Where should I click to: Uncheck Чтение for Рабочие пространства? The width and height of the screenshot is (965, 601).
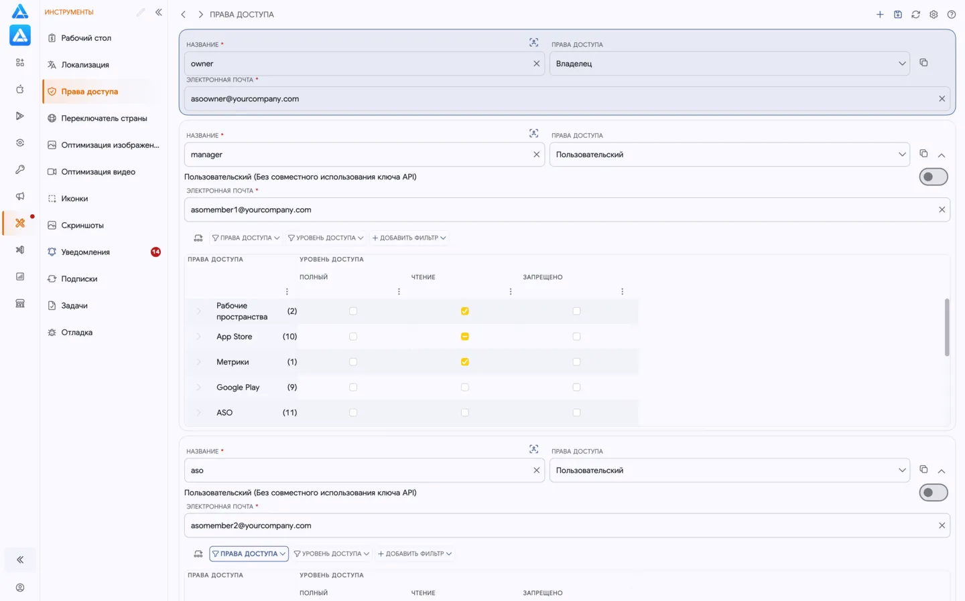coord(464,311)
